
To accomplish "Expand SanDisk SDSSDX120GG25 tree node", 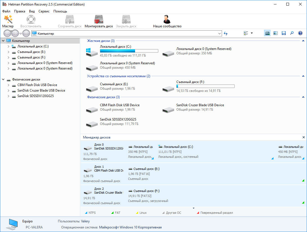I will tap(8, 96).
